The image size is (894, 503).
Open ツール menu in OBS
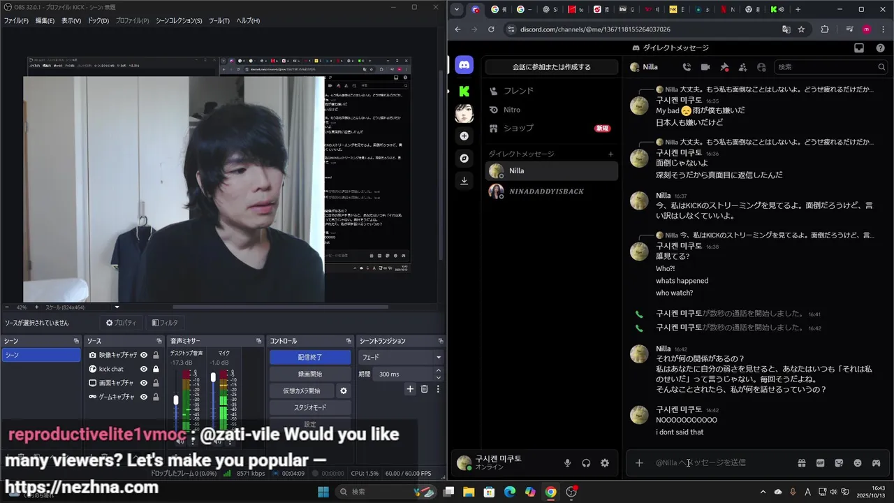point(219,20)
